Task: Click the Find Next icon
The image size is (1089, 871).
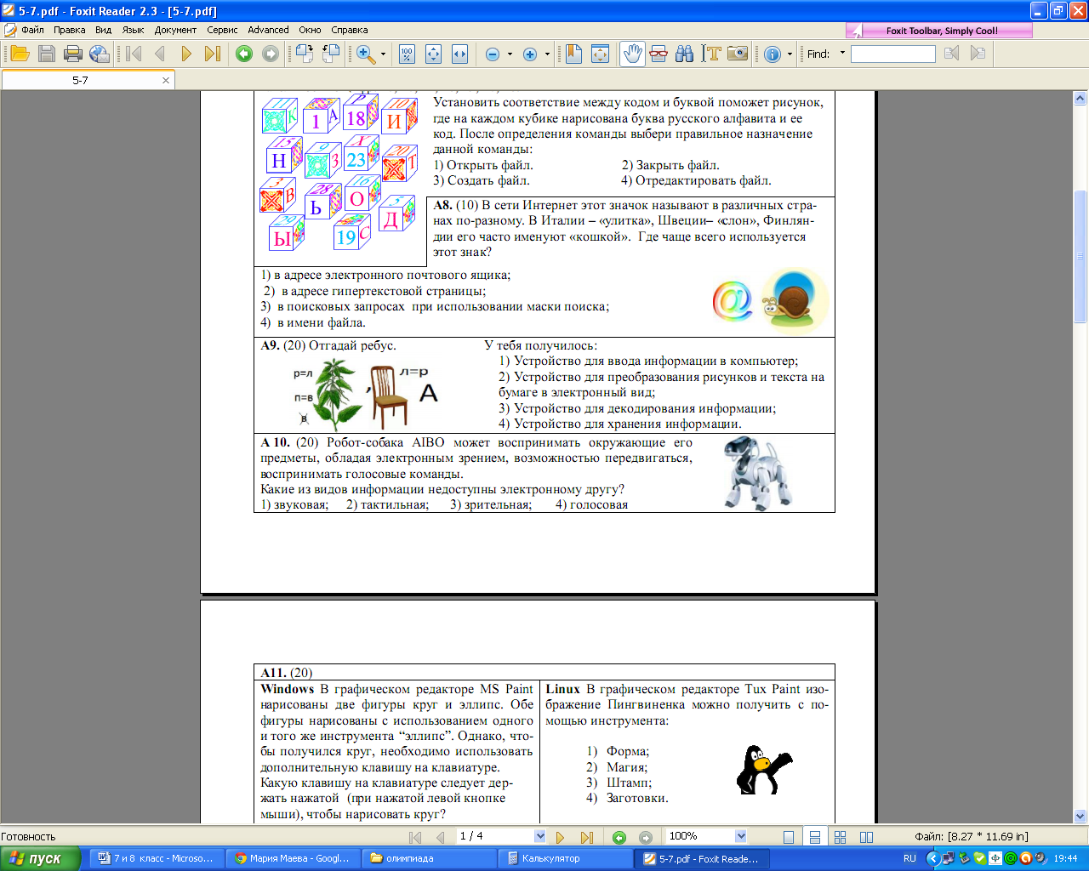Action: (x=978, y=54)
